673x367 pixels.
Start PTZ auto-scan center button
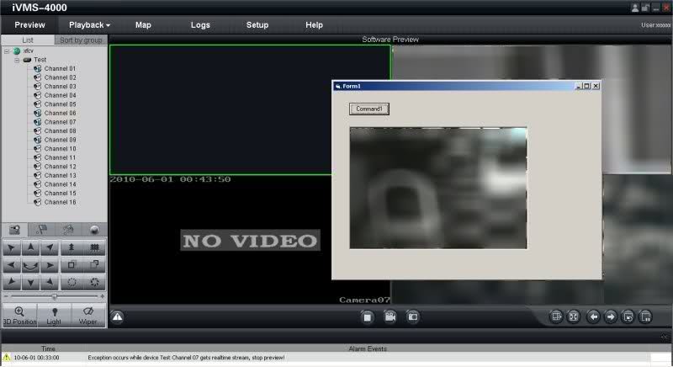click(x=30, y=265)
